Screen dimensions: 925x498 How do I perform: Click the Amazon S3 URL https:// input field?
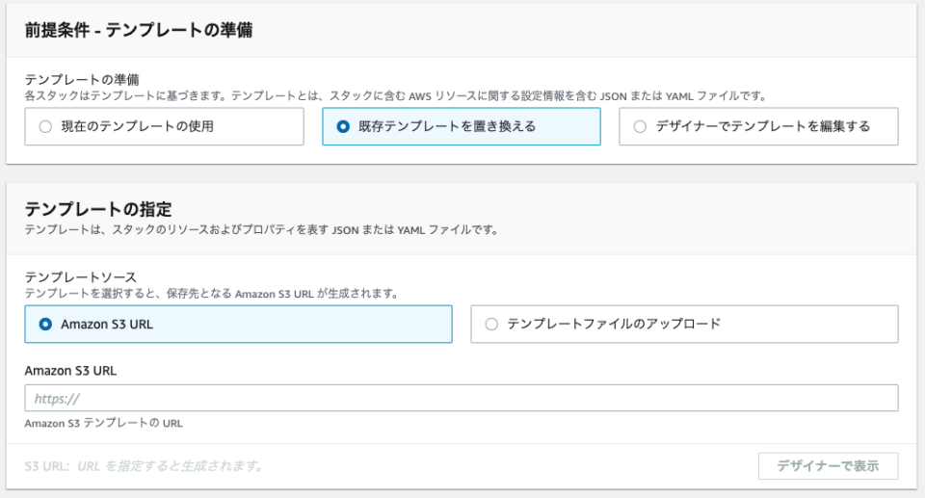(x=462, y=398)
